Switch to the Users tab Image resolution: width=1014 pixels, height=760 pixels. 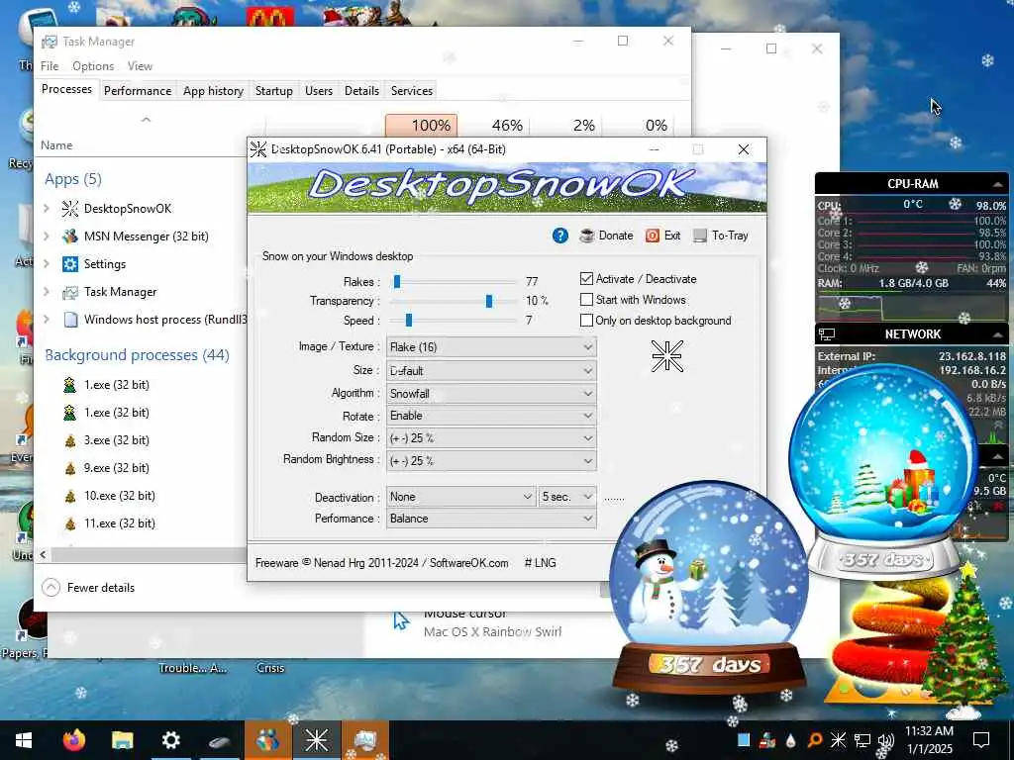click(318, 91)
